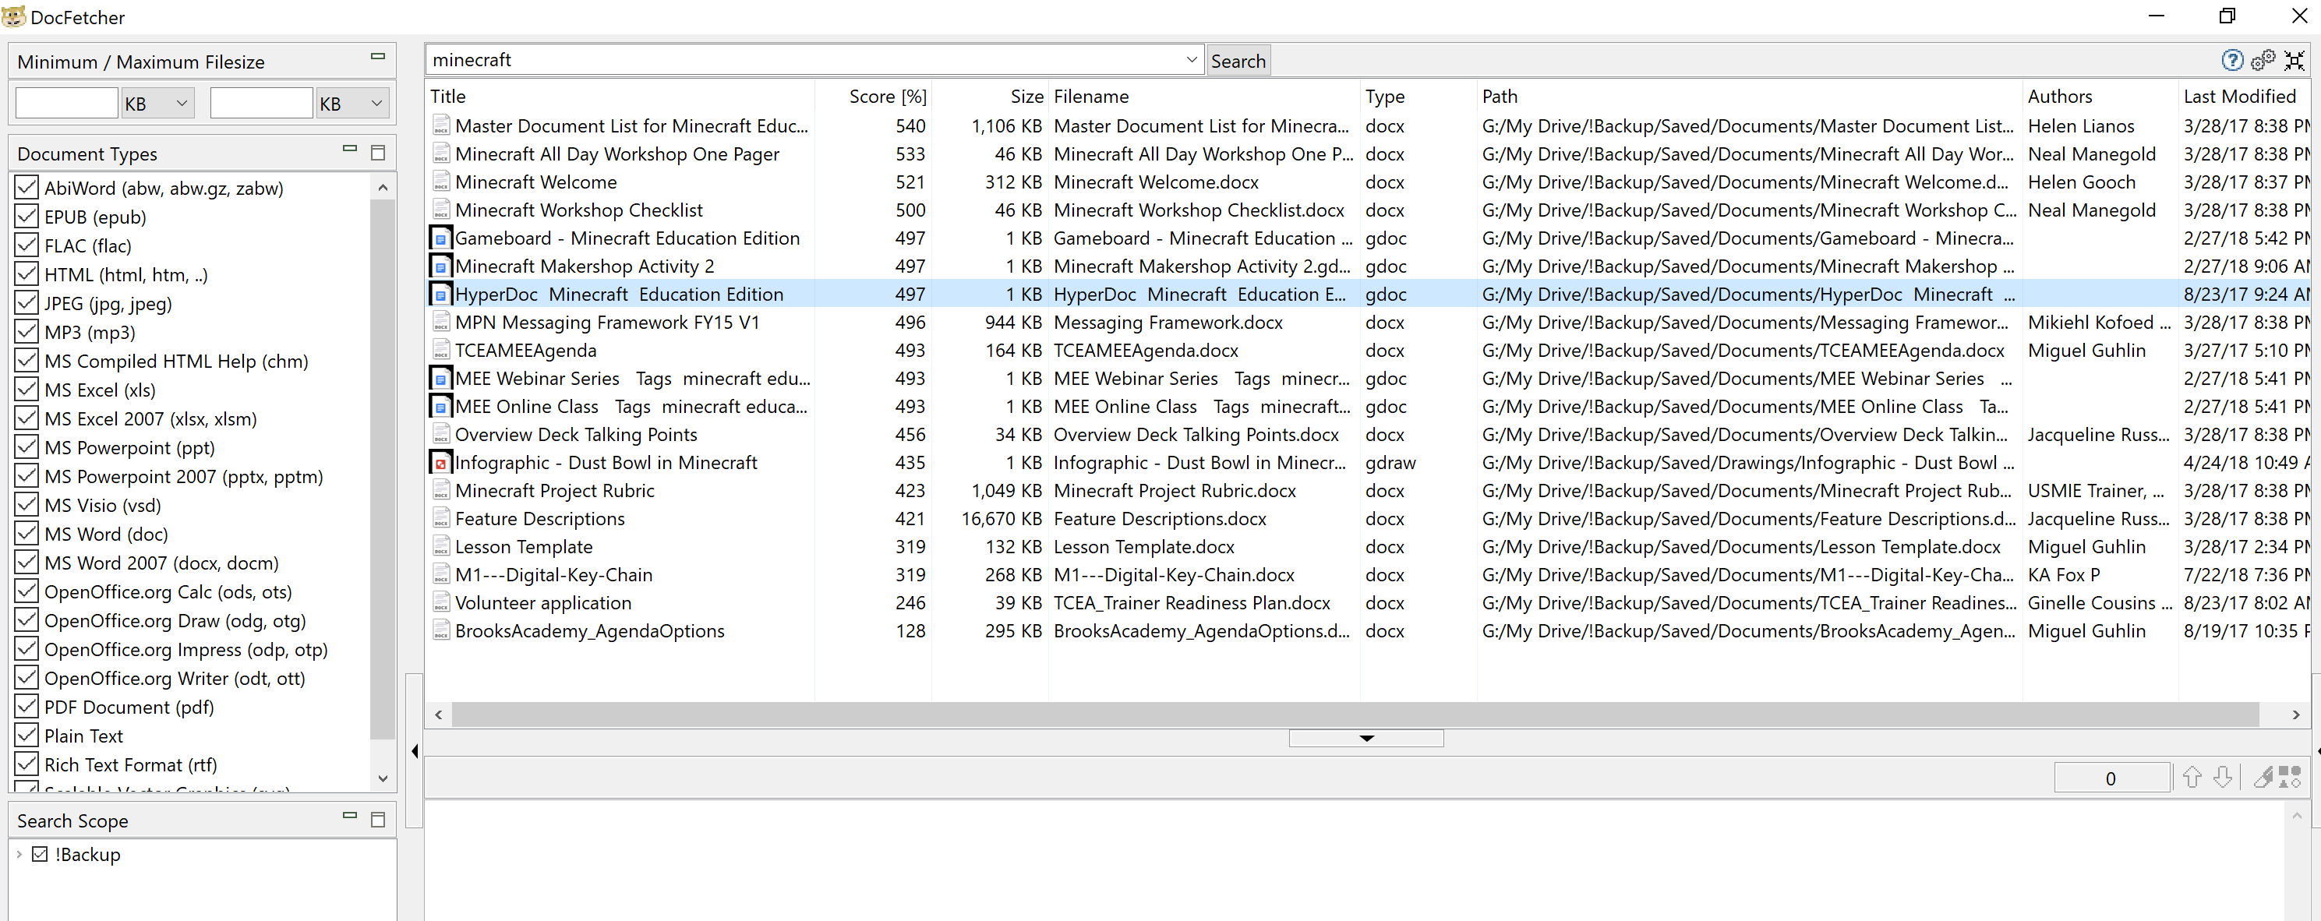This screenshot has height=921, width=2321.
Task: Click the gdoc icon of MEE Online Class
Action: [x=440, y=408]
